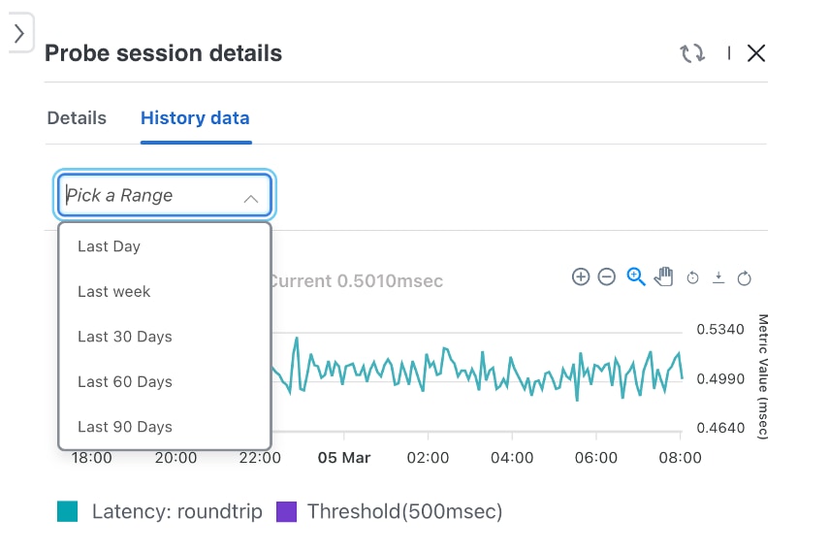Select the Last 60 Days option
The width and height of the screenshot is (829, 551).
125,381
